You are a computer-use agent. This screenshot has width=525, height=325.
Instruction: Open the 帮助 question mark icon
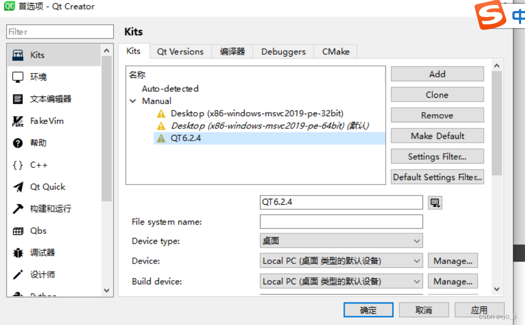coord(18,143)
